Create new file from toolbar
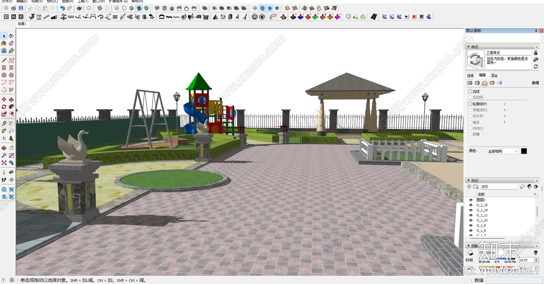 tap(6, 8)
